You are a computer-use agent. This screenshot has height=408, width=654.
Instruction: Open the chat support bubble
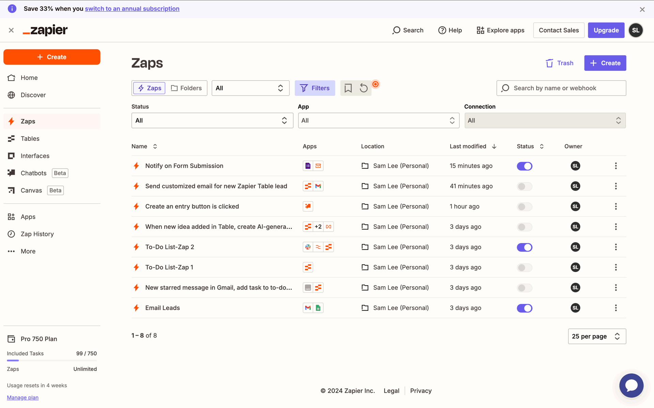(x=631, y=385)
